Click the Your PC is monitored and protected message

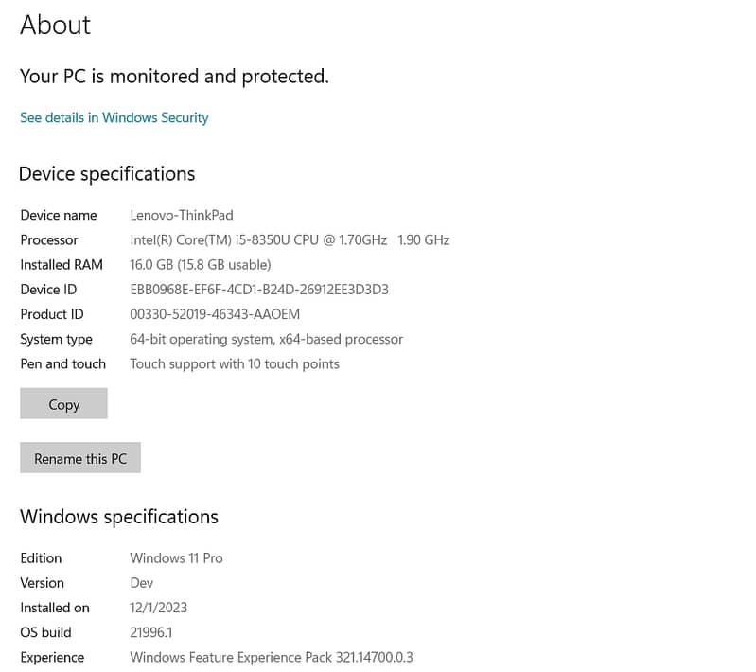point(174,77)
